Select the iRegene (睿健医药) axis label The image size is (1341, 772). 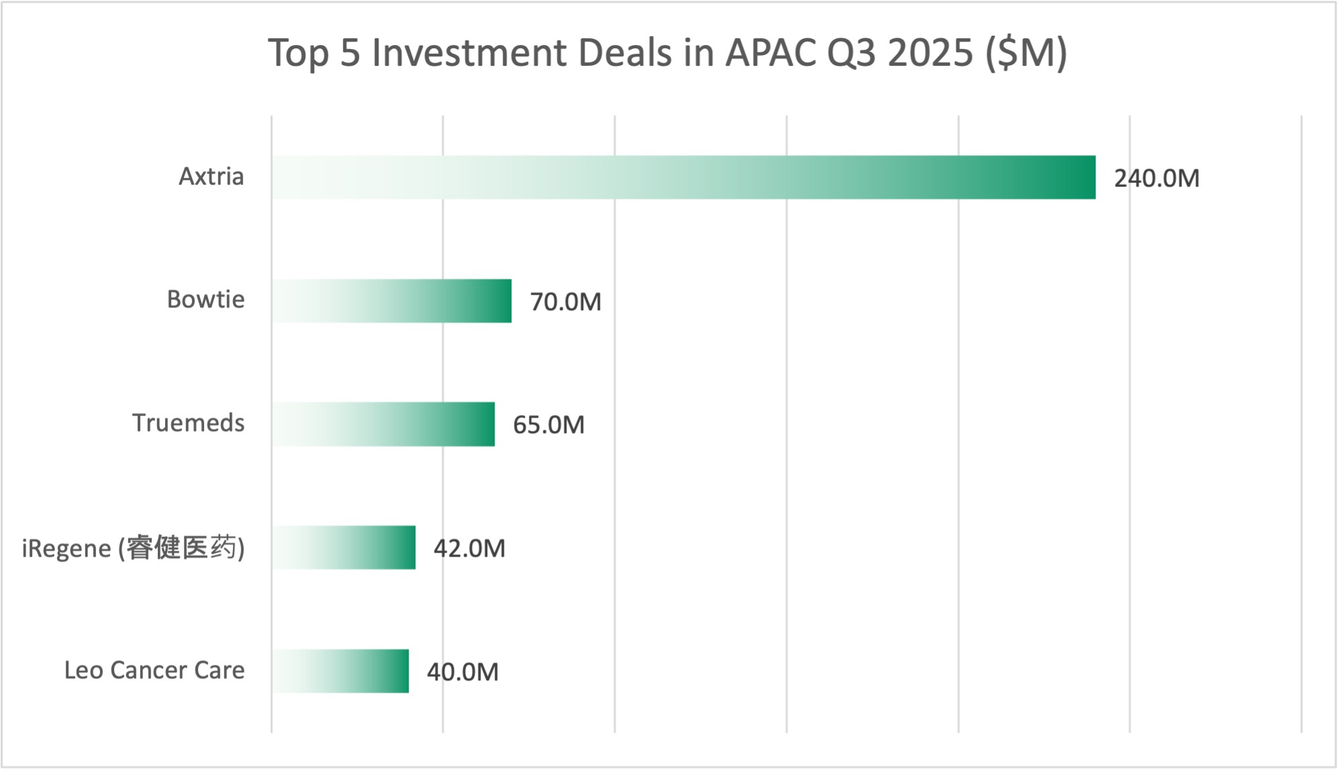[133, 548]
